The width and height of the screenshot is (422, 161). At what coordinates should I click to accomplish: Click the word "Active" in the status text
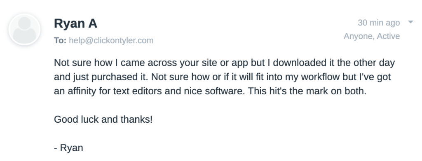point(388,36)
